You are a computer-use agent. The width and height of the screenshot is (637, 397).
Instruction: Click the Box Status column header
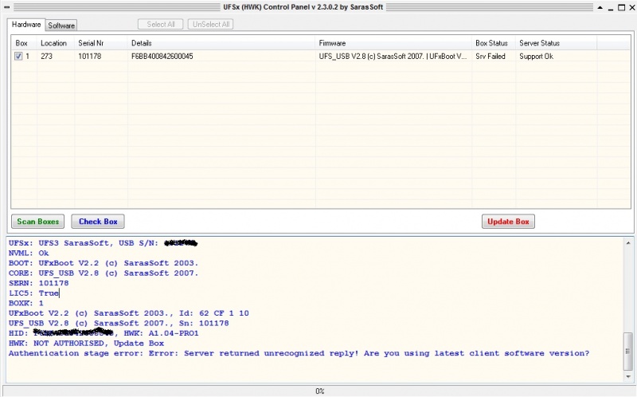click(x=494, y=43)
